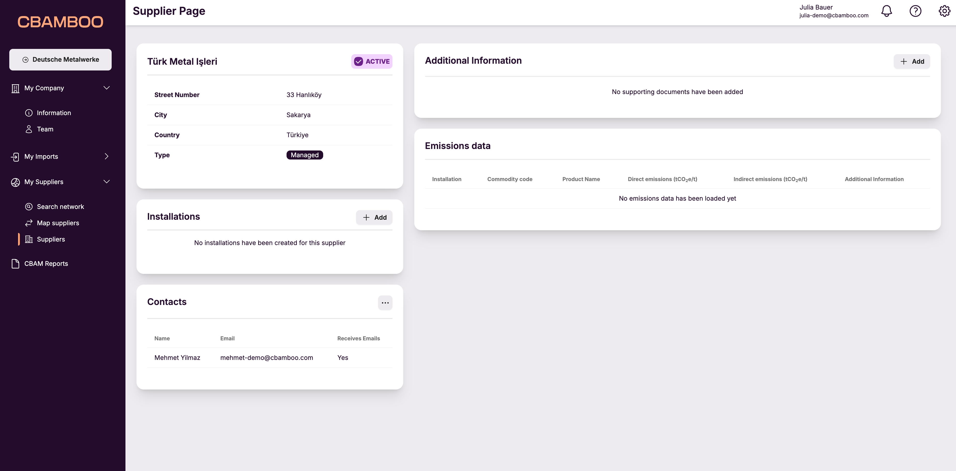956x471 pixels.
Task: Open the Contacts three-dot menu
Action: tap(385, 303)
